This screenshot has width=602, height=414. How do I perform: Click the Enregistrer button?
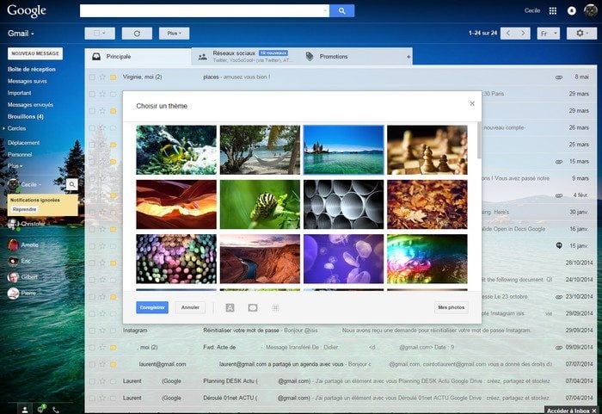pyautogui.click(x=152, y=307)
